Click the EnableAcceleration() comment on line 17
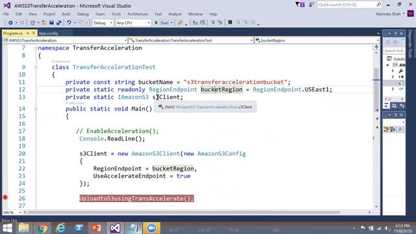Image resolution: width=416 pixels, height=234 pixels. coord(118,131)
